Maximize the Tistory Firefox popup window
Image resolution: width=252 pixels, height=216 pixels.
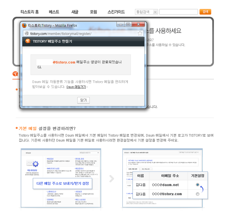pyautogui.click(x=128, y=24)
